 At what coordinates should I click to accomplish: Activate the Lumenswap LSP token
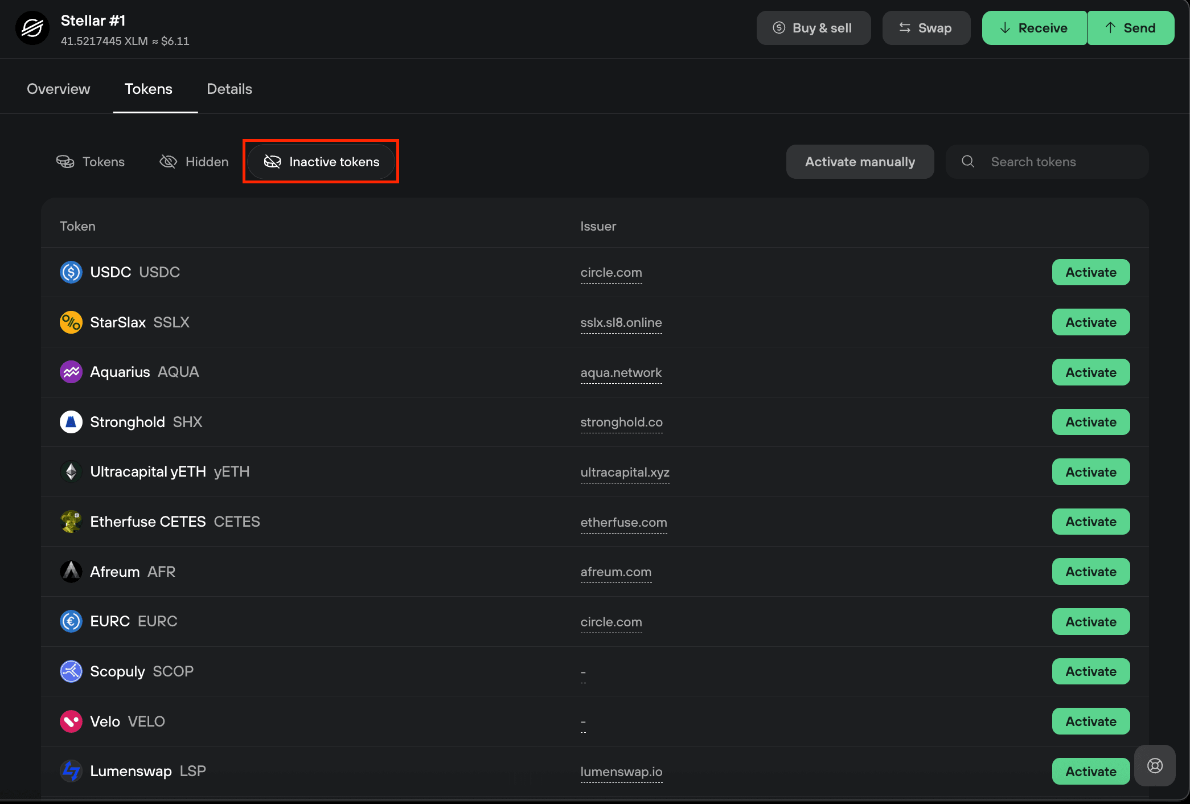[x=1091, y=772]
